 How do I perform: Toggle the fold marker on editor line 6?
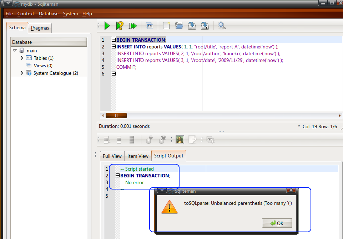[x=114, y=74]
